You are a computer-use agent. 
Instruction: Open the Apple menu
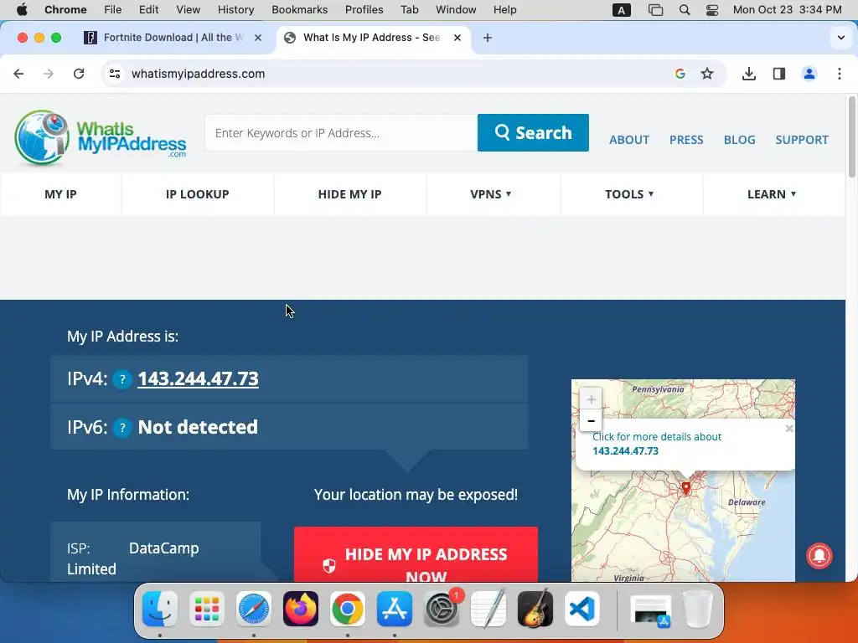point(22,10)
